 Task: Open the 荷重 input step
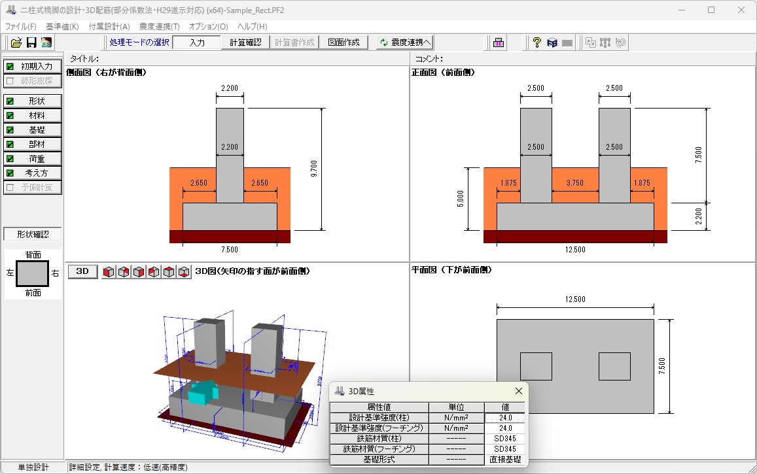(x=33, y=159)
